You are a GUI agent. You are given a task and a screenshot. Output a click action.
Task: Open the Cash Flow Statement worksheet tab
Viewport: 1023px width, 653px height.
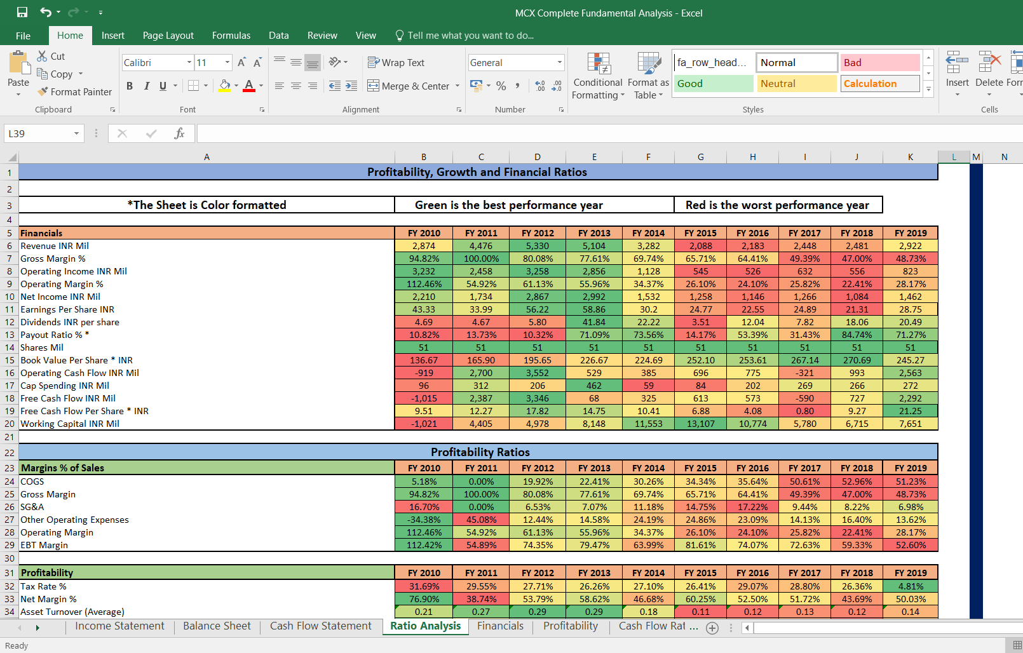[x=320, y=626]
